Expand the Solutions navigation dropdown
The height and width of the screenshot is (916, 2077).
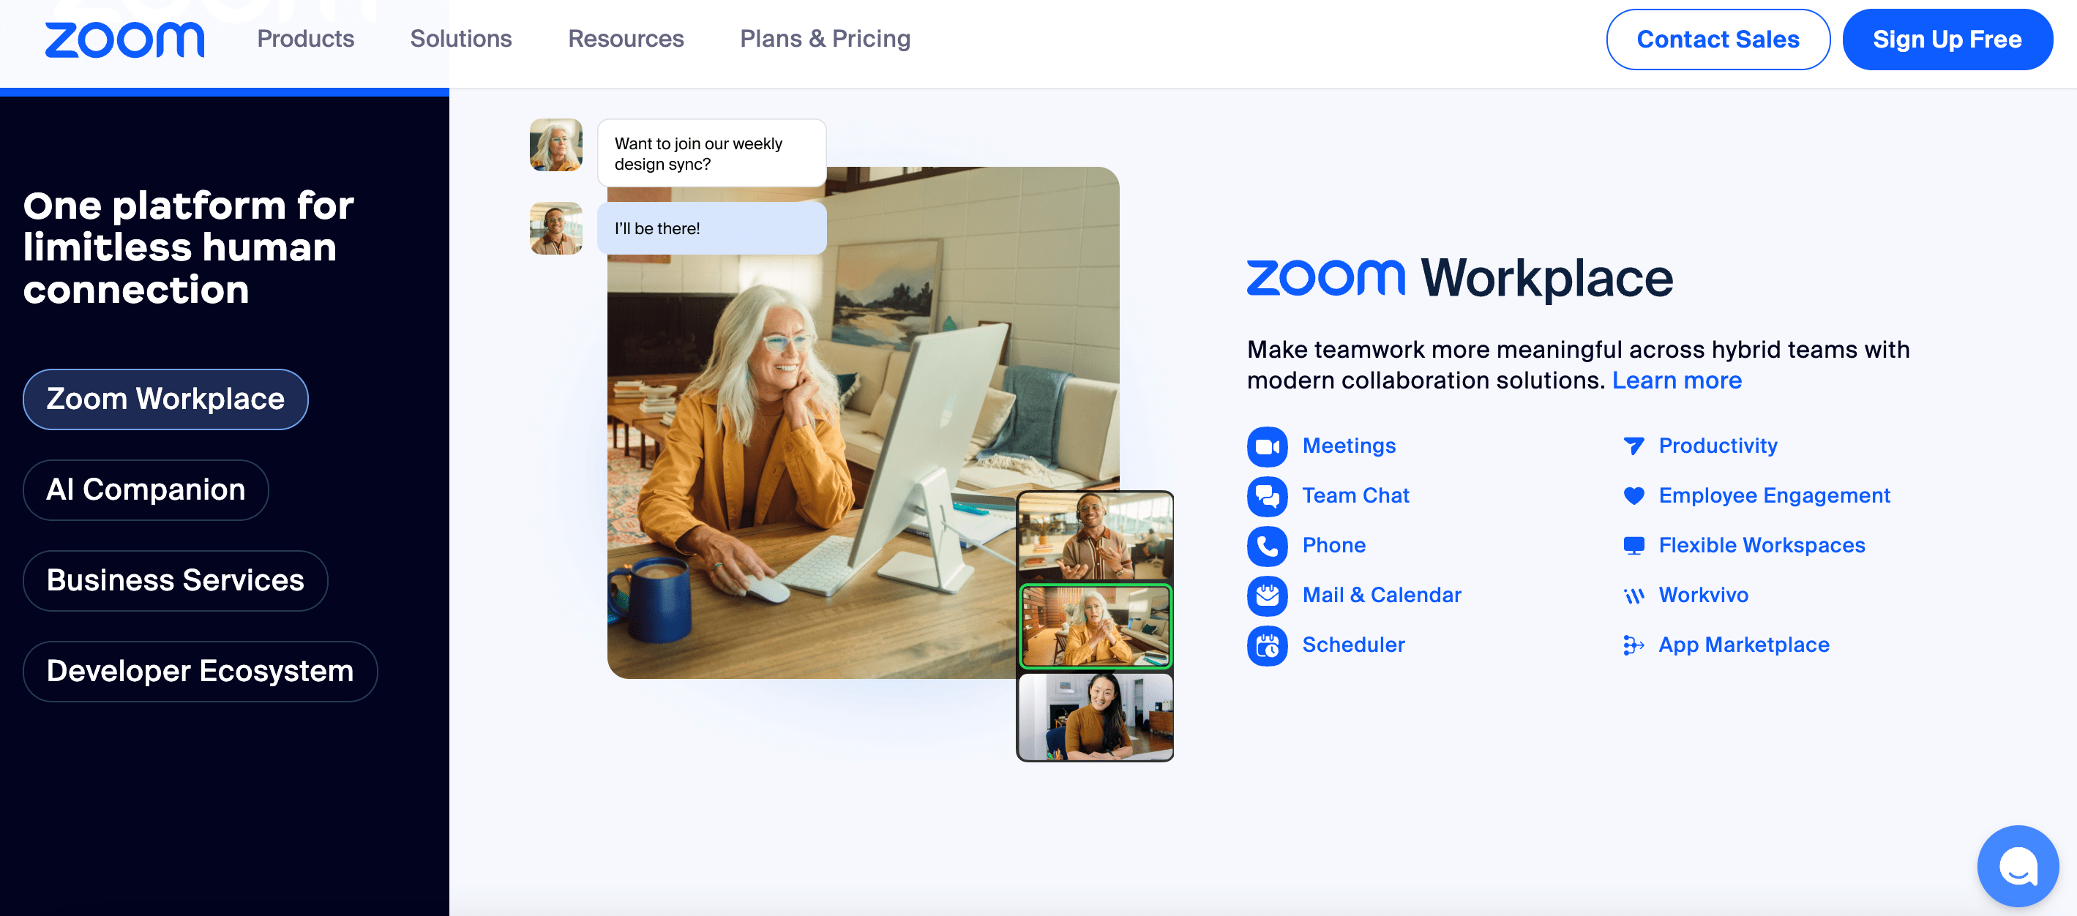click(463, 38)
